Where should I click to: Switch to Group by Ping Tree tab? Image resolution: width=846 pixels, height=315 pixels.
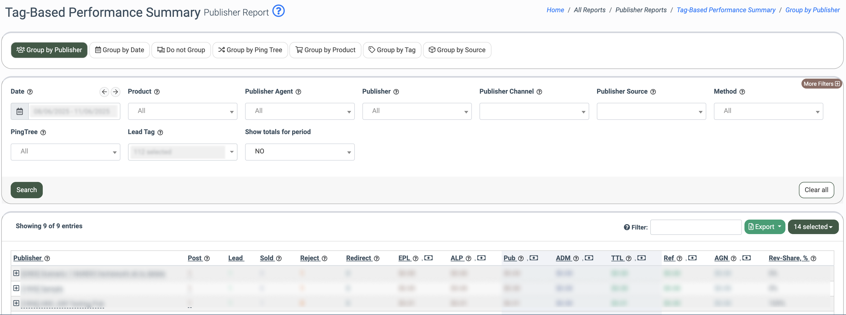tap(250, 50)
